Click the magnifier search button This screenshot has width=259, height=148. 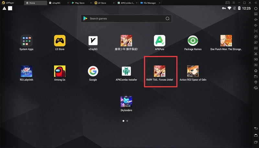coord(167,18)
